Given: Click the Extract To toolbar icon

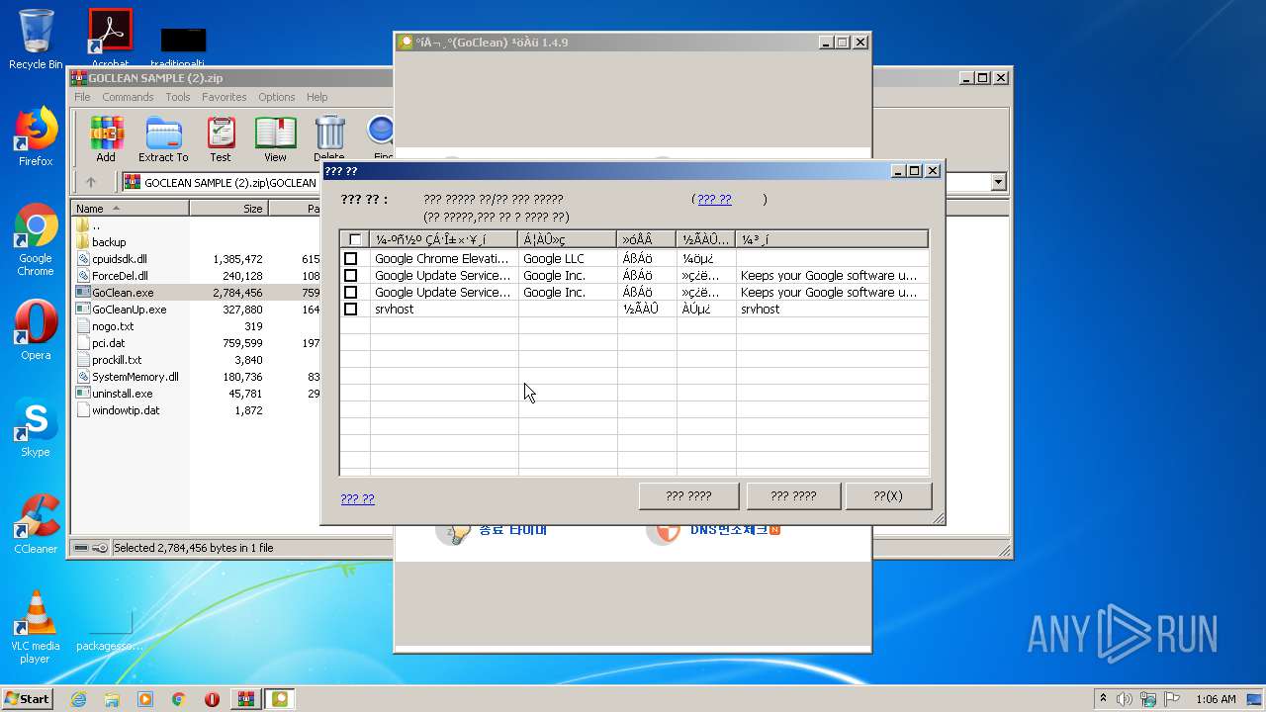Looking at the screenshot, I should pos(163,139).
